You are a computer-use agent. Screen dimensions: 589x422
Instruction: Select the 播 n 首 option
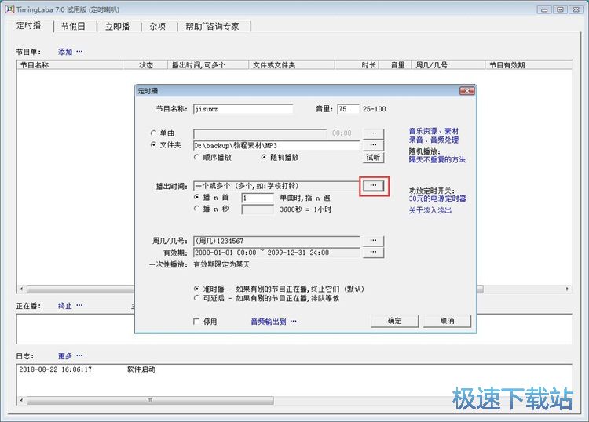click(196, 197)
